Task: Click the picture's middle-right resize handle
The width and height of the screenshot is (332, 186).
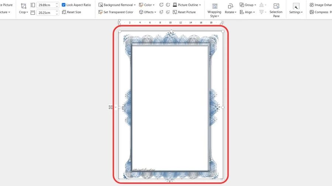Action: (223, 107)
